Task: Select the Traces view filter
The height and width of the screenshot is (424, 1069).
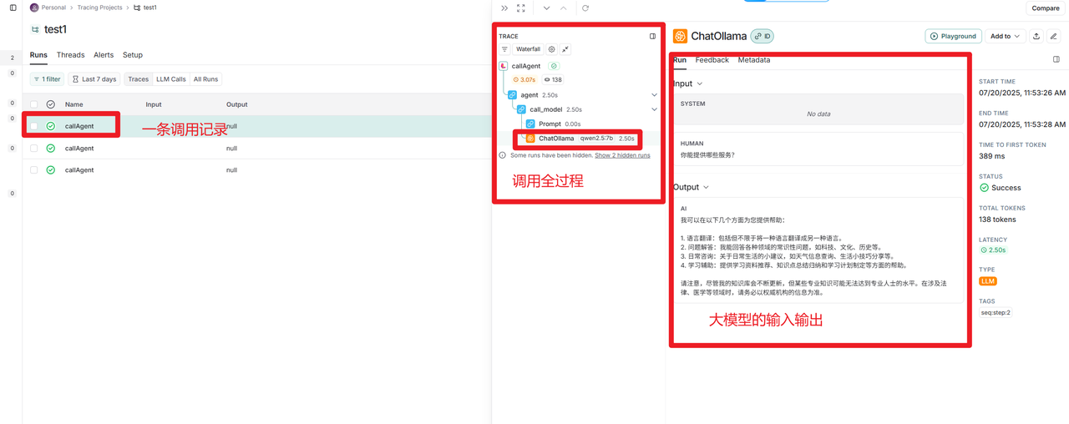Action: point(139,79)
